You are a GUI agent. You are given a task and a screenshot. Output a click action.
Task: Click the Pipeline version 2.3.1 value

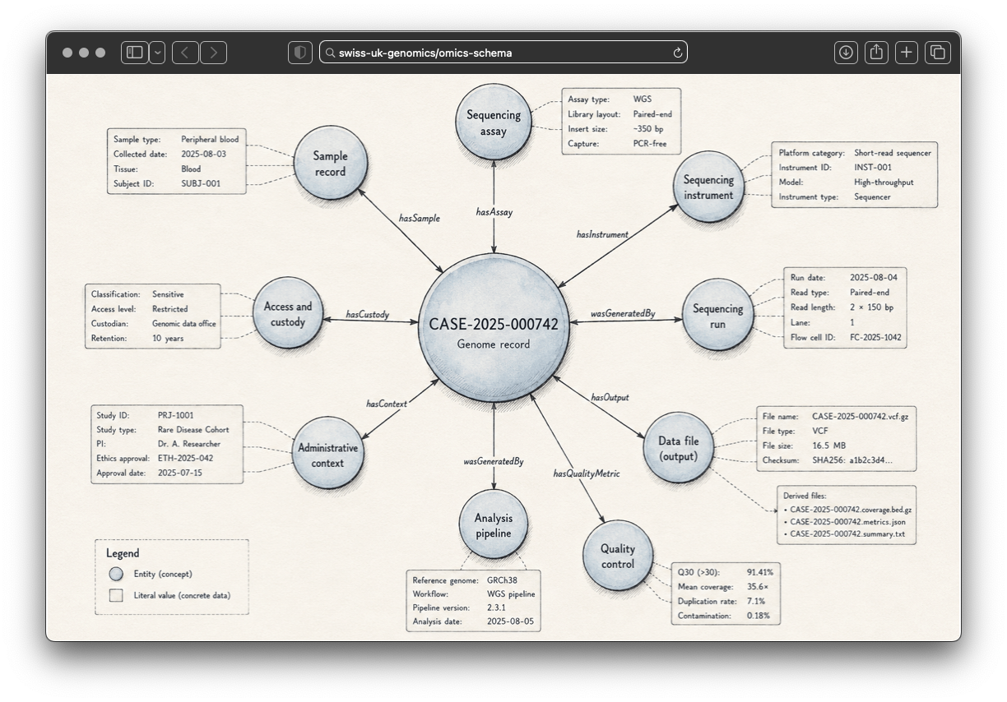click(496, 607)
